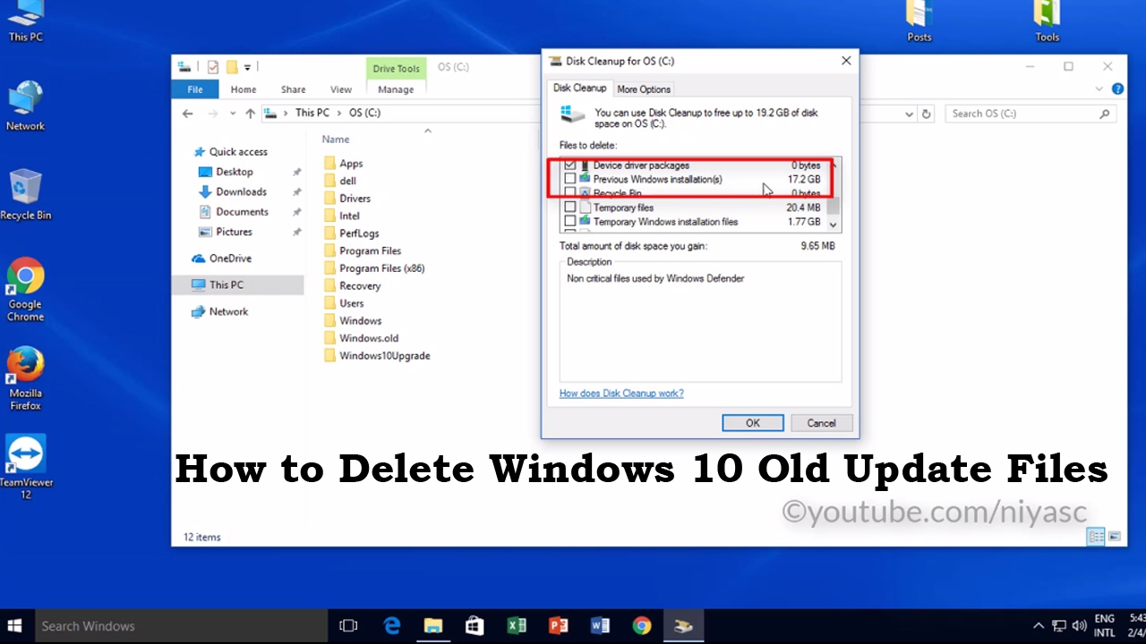Click the volume icon in system tray
The width and height of the screenshot is (1146, 644).
pyautogui.click(x=1079, y=626)
